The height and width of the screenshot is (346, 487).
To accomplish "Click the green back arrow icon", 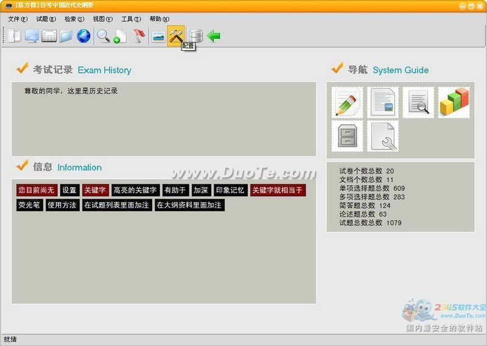I will pos(214,36).
